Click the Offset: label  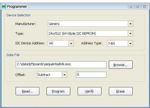[20, 75]
